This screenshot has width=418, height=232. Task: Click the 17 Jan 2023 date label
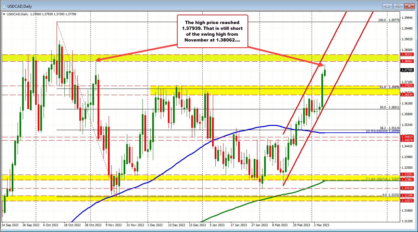point(239,225)
